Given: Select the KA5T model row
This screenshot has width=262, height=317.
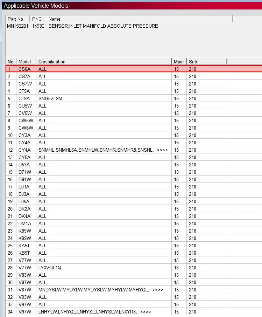Looking at the screenshot, I should tap(134, 246).
